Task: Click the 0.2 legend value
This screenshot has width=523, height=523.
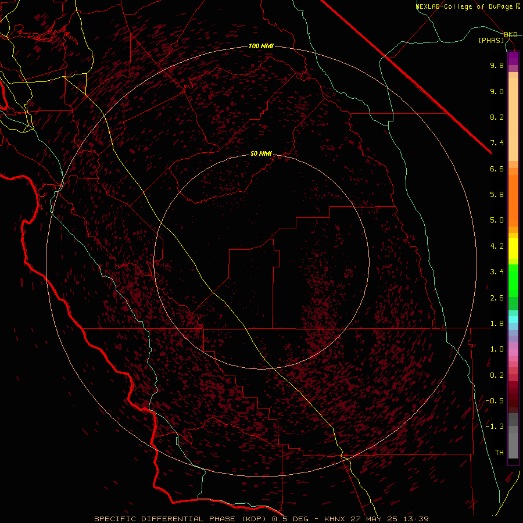Action: tap(497, 375)
